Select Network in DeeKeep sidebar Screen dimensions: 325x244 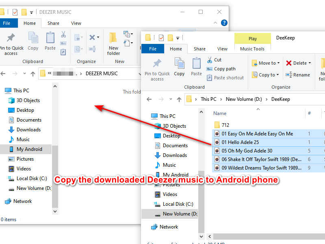pos(165,227)
